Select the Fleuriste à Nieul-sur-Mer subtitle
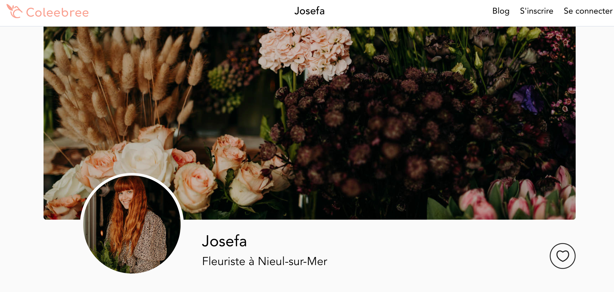The image size is (614, 292). 264,261
